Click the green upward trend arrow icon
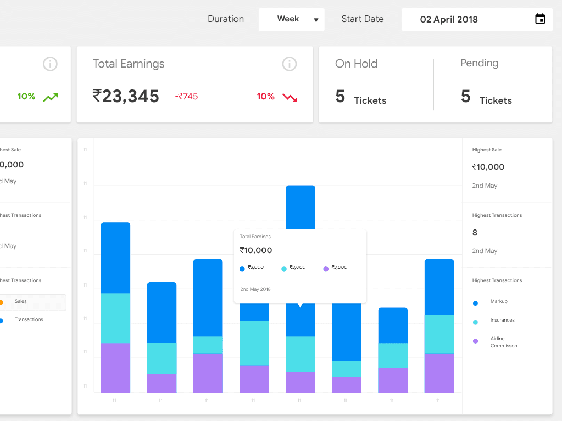This screenshot has height=421, width=562. 51,97
